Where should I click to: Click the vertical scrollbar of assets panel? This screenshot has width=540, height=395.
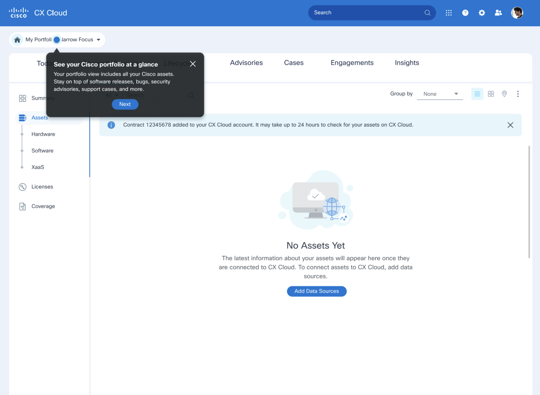529,202
